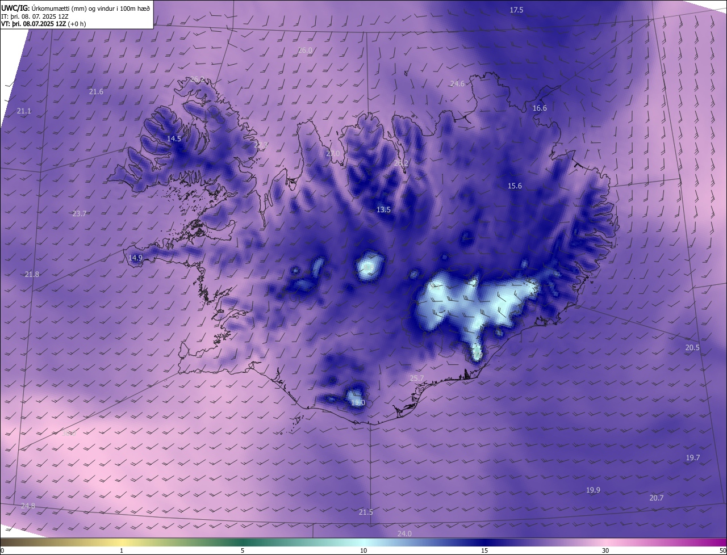Click the 26.0 value north of Iceland

(x=305, y=51)
